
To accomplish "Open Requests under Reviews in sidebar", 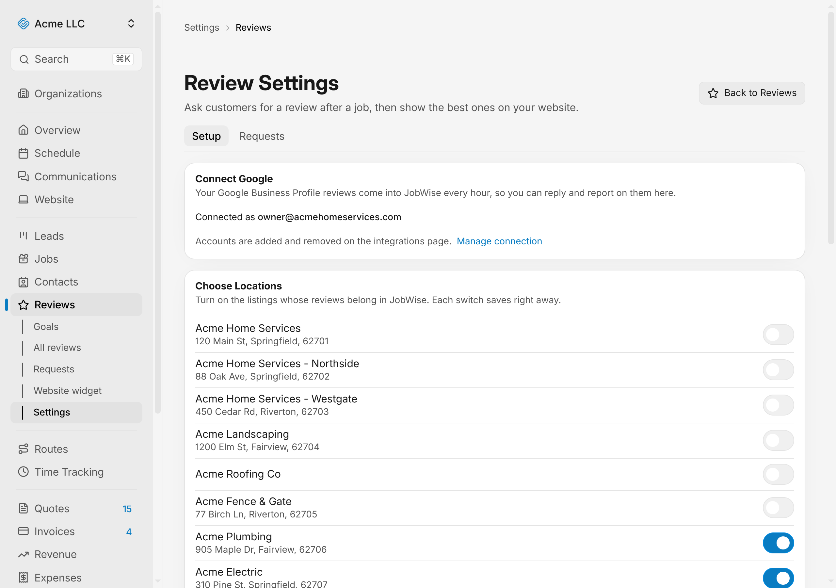I will [54, 369].
